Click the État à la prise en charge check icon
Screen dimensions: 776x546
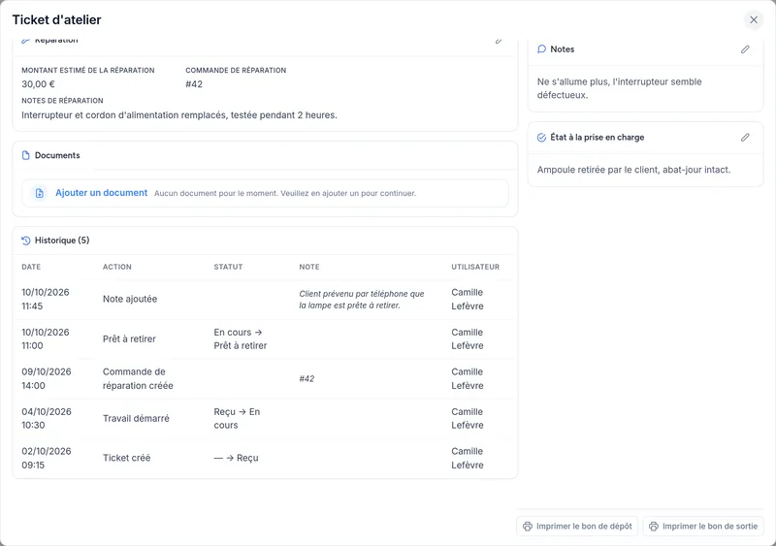[541, 137]
